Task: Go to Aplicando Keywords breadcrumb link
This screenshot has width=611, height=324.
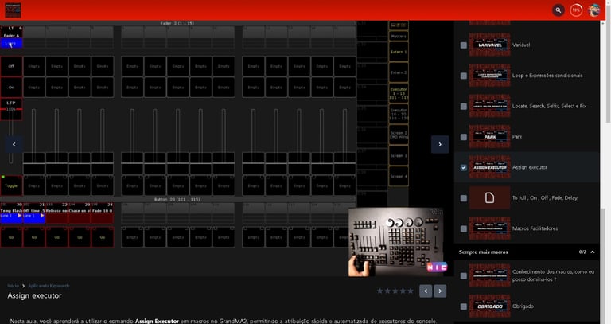Action: point(49,286)
